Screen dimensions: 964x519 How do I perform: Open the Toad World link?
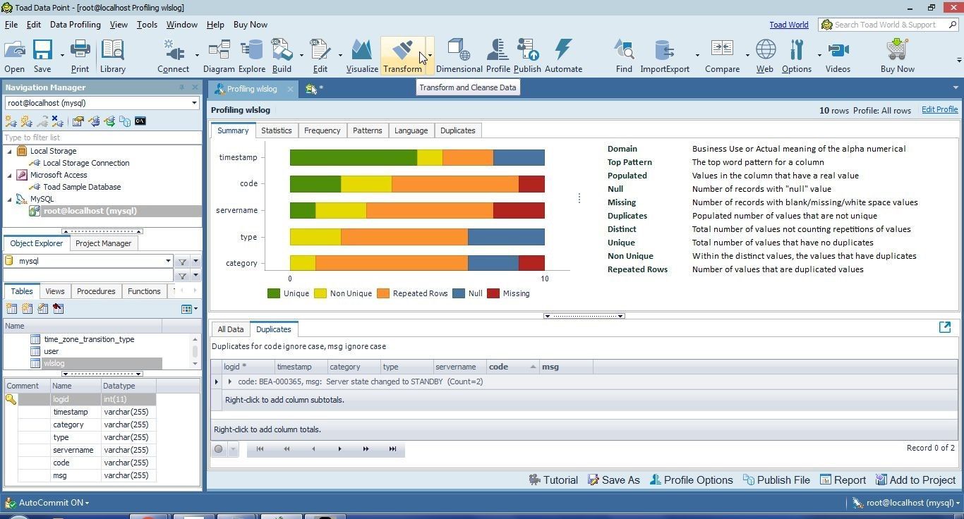(788, 25)
